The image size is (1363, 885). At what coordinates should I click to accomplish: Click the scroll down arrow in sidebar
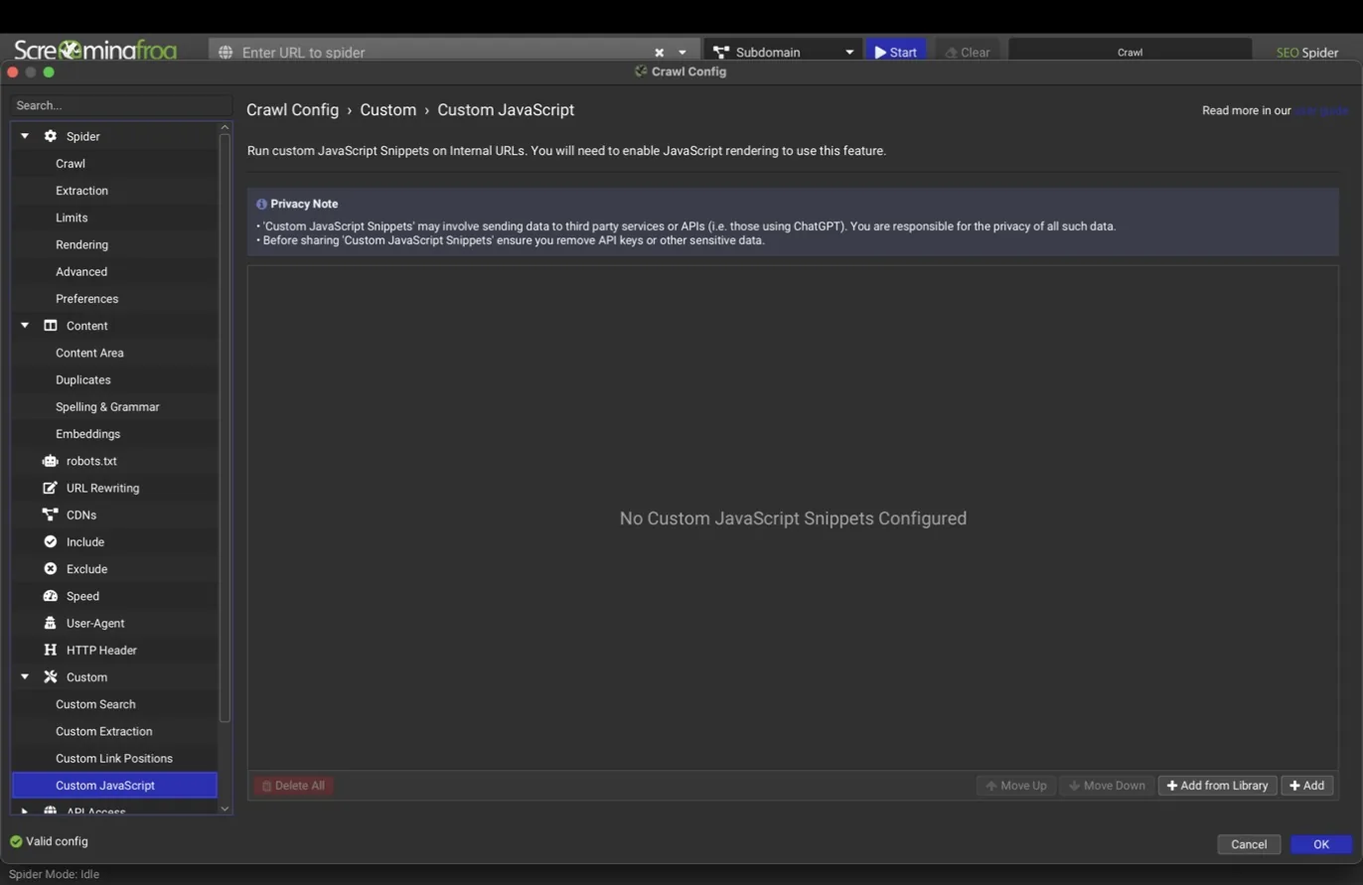225,809
